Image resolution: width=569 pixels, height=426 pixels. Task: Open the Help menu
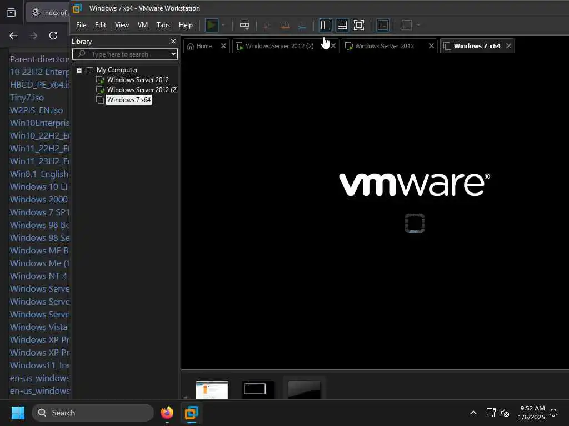pyautogui.click(x=186, y=25)
